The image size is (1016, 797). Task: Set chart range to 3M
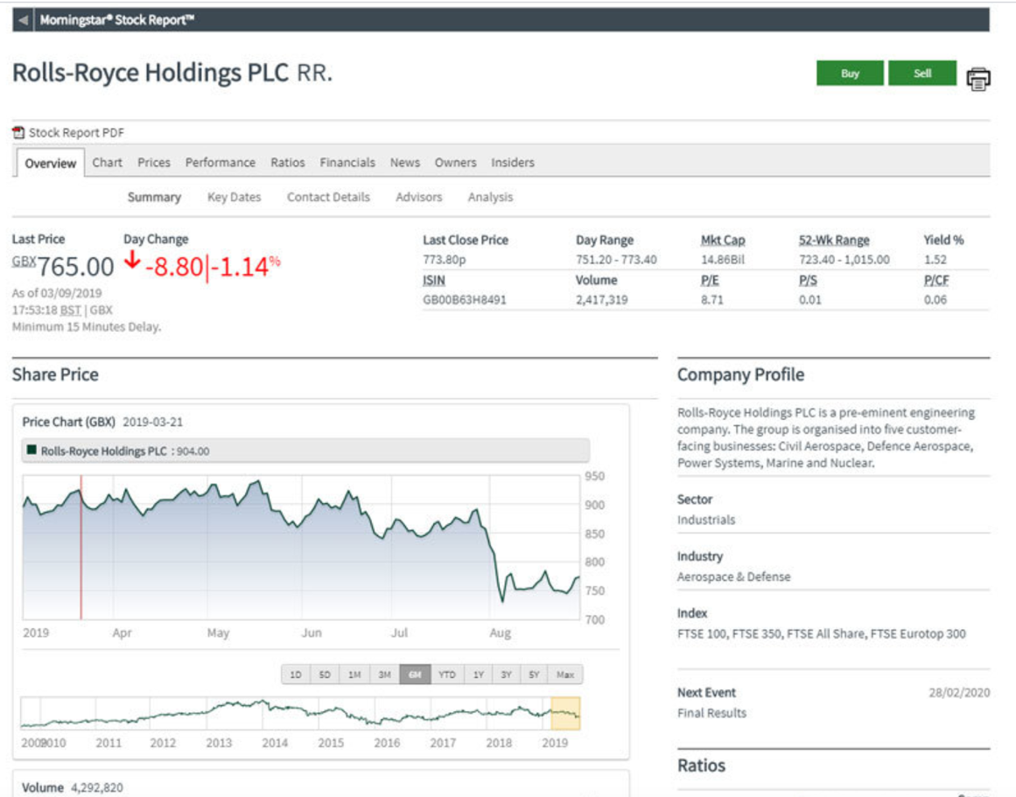coord(384,675)
